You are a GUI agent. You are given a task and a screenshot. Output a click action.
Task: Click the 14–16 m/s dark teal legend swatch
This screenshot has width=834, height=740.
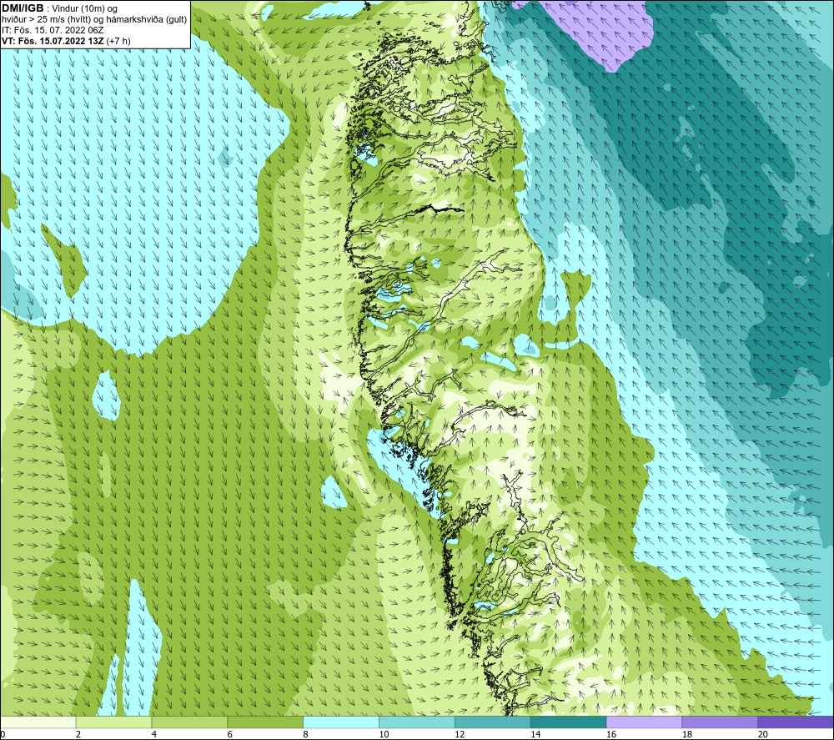coord(568,722)
